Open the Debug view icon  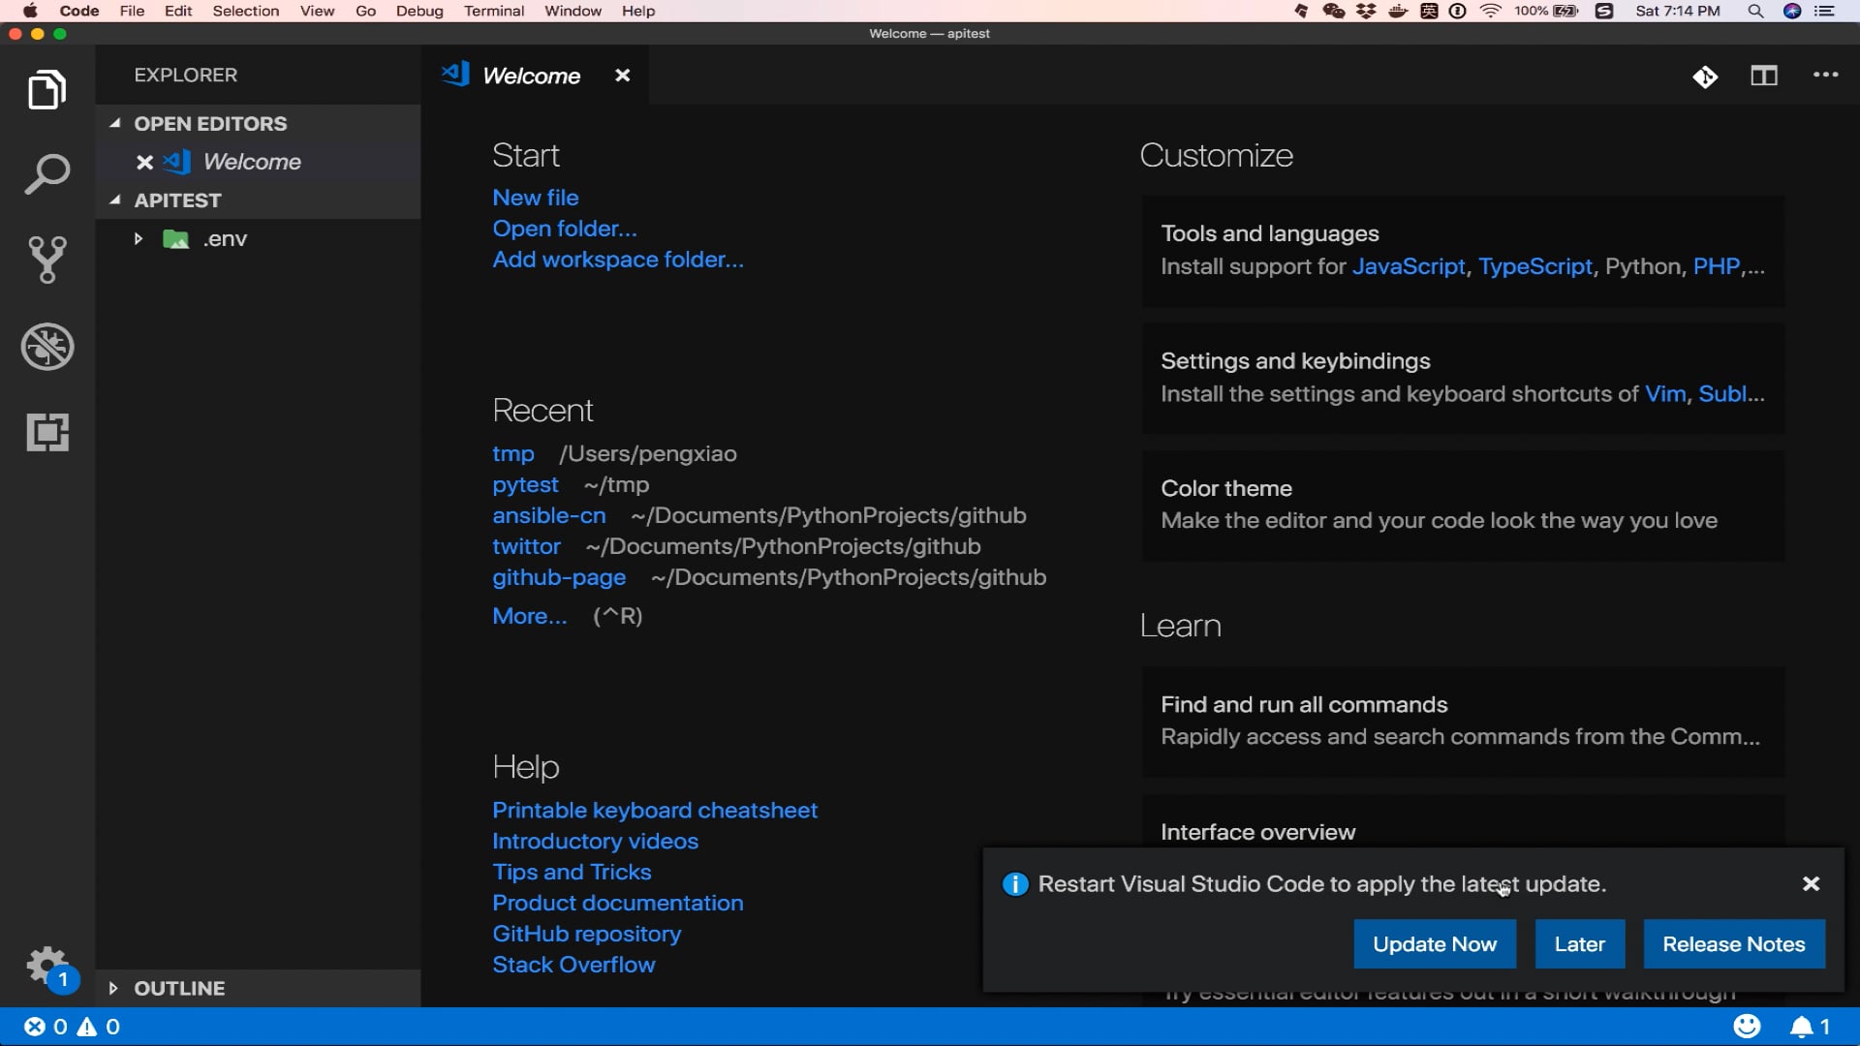46,347
